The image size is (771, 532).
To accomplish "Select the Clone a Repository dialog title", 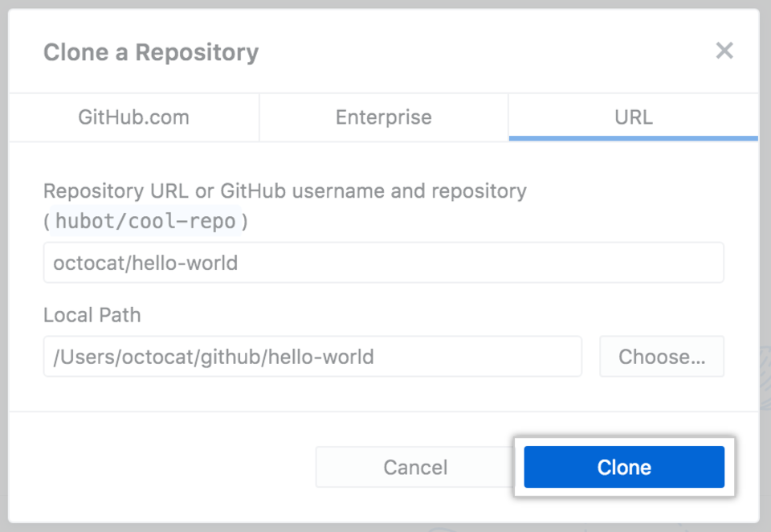I will (x=151, y=51).
